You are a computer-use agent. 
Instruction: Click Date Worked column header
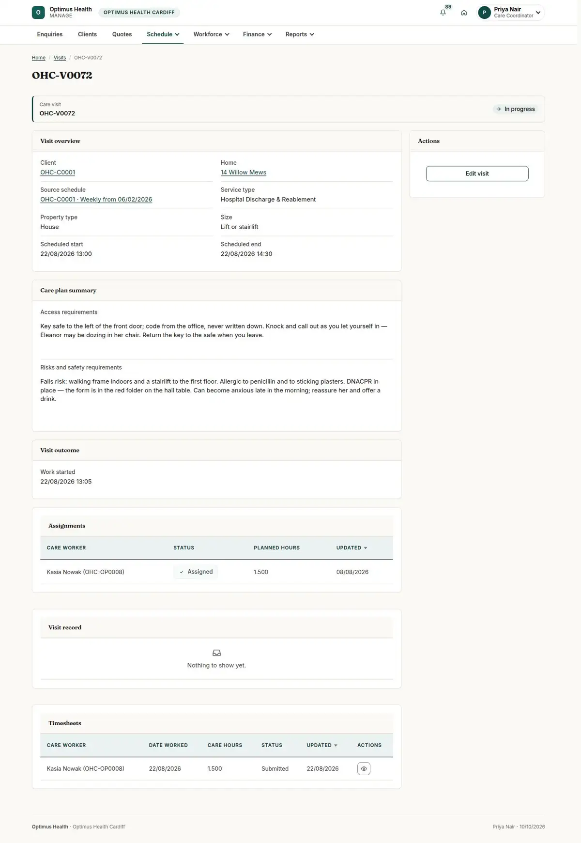pos(168,745)
